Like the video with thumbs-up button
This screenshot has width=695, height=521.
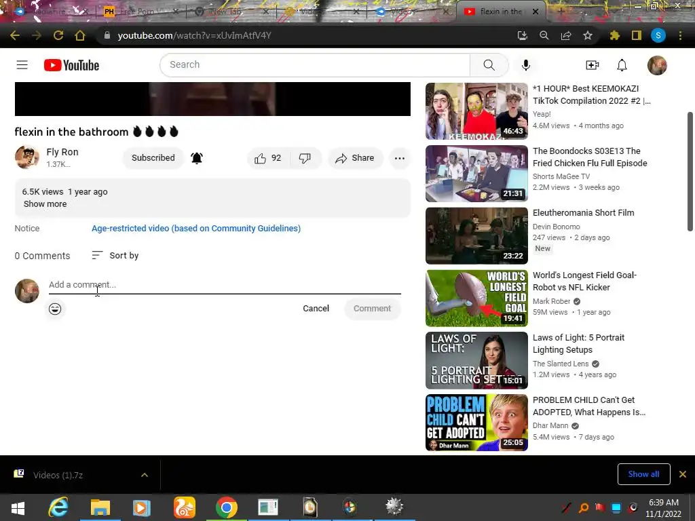[268, 157]
